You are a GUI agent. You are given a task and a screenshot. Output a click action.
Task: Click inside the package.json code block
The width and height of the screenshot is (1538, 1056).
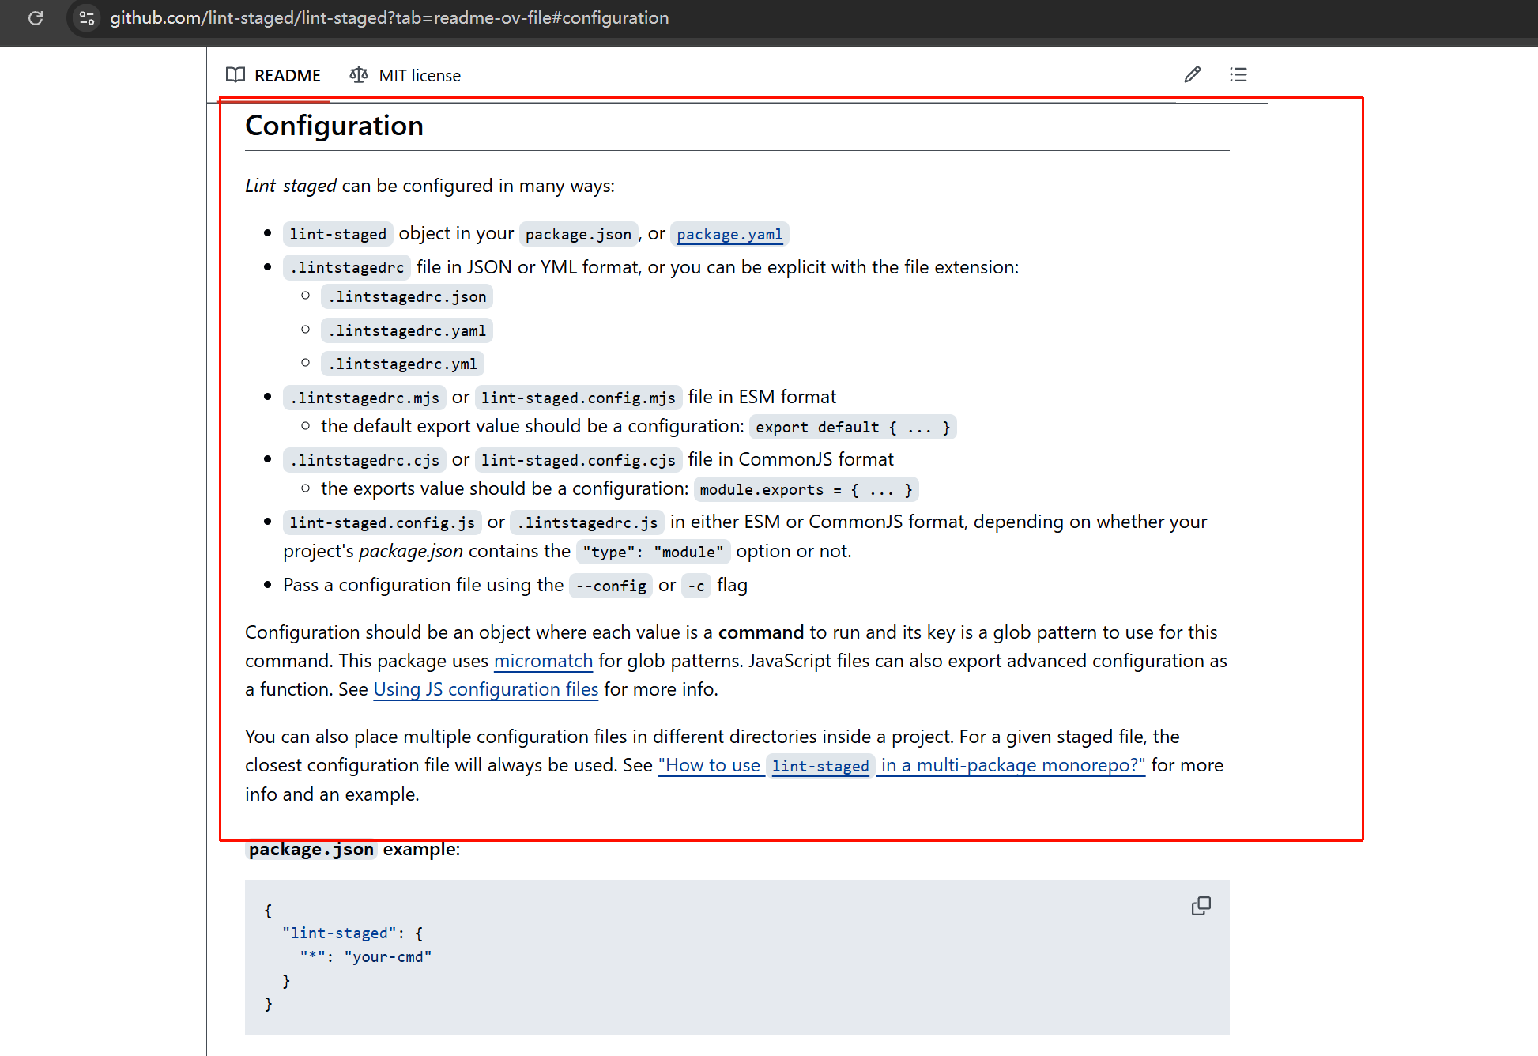coord(711,956)
